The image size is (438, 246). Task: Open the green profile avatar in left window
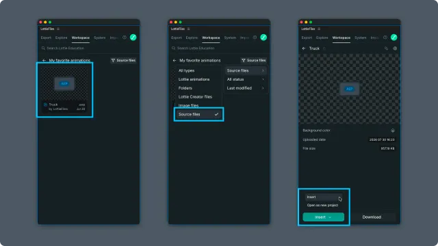click(x=133, y=38)
